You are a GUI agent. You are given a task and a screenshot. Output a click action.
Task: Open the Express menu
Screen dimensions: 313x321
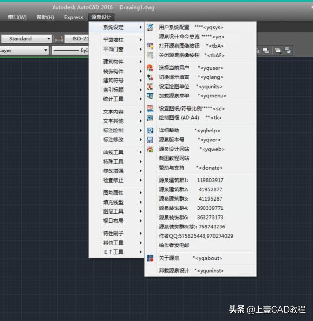pos(74,17)
